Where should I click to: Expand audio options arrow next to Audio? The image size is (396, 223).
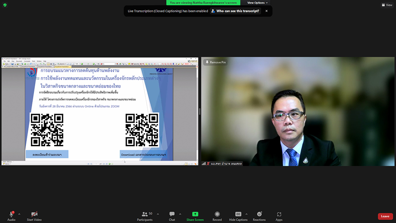point(19,214)
